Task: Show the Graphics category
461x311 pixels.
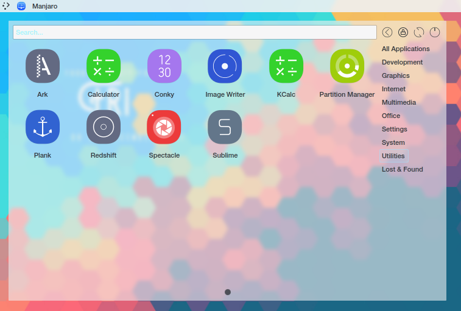Action: 395,75
